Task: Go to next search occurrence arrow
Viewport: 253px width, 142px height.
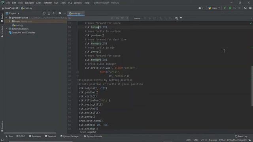Action: (x=150, y=19)
